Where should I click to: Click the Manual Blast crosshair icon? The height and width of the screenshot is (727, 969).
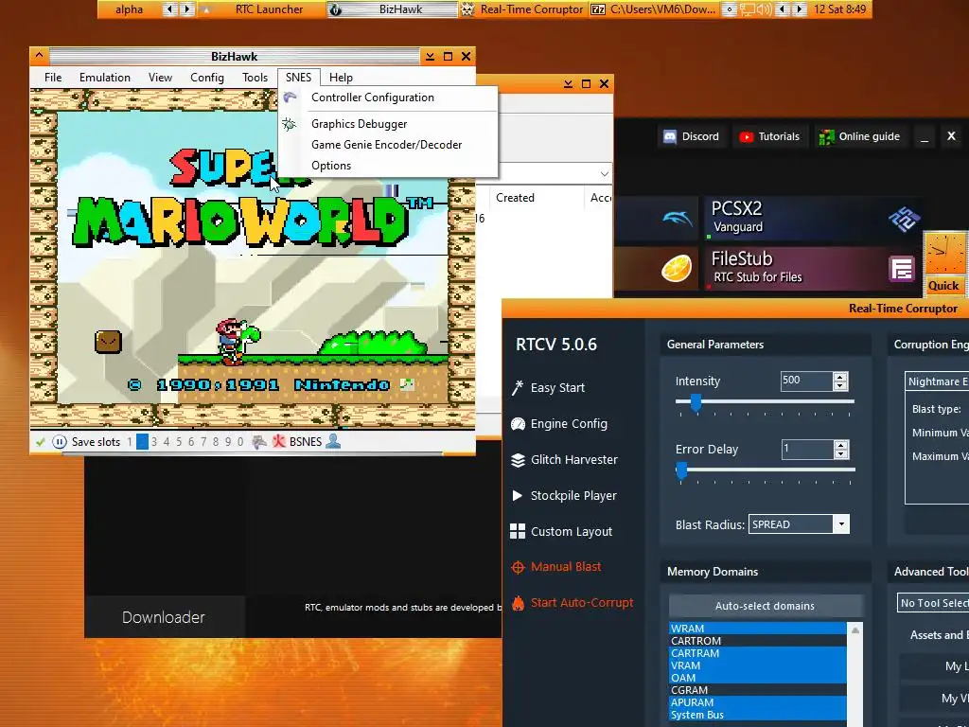tap(518, 567)
